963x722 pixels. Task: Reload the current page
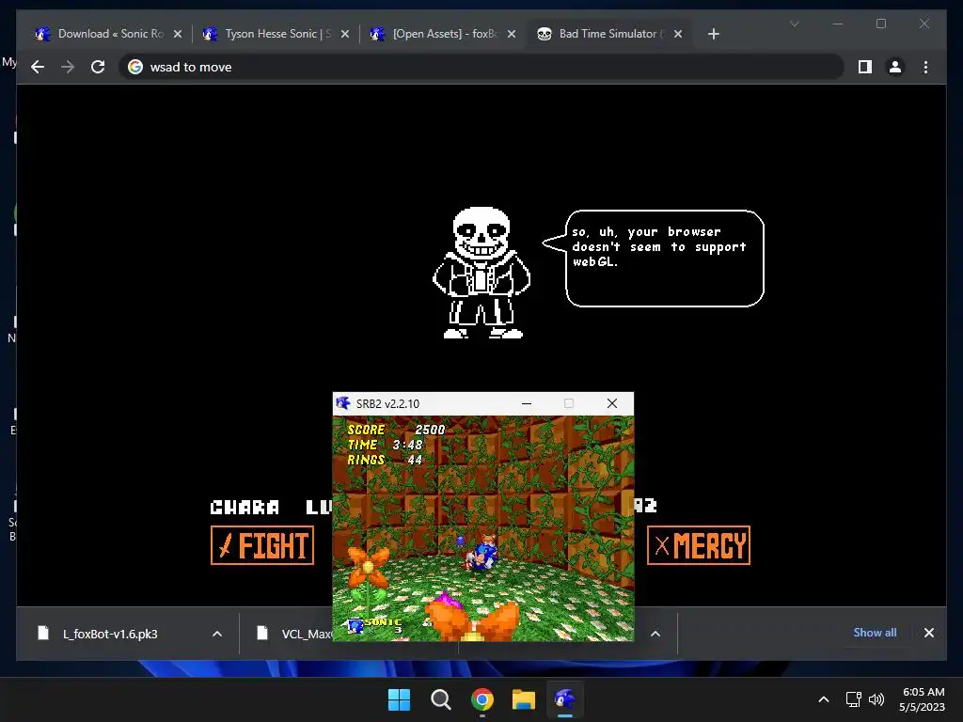pos(98,67)
